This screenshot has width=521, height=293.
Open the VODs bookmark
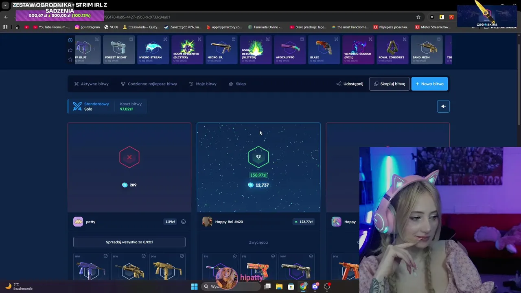(111, 27)
